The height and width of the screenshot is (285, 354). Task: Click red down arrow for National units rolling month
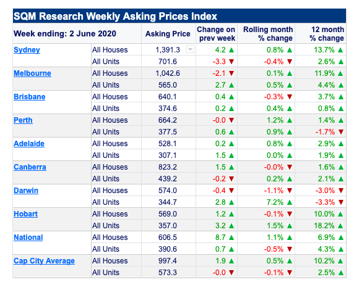point(290,249)
